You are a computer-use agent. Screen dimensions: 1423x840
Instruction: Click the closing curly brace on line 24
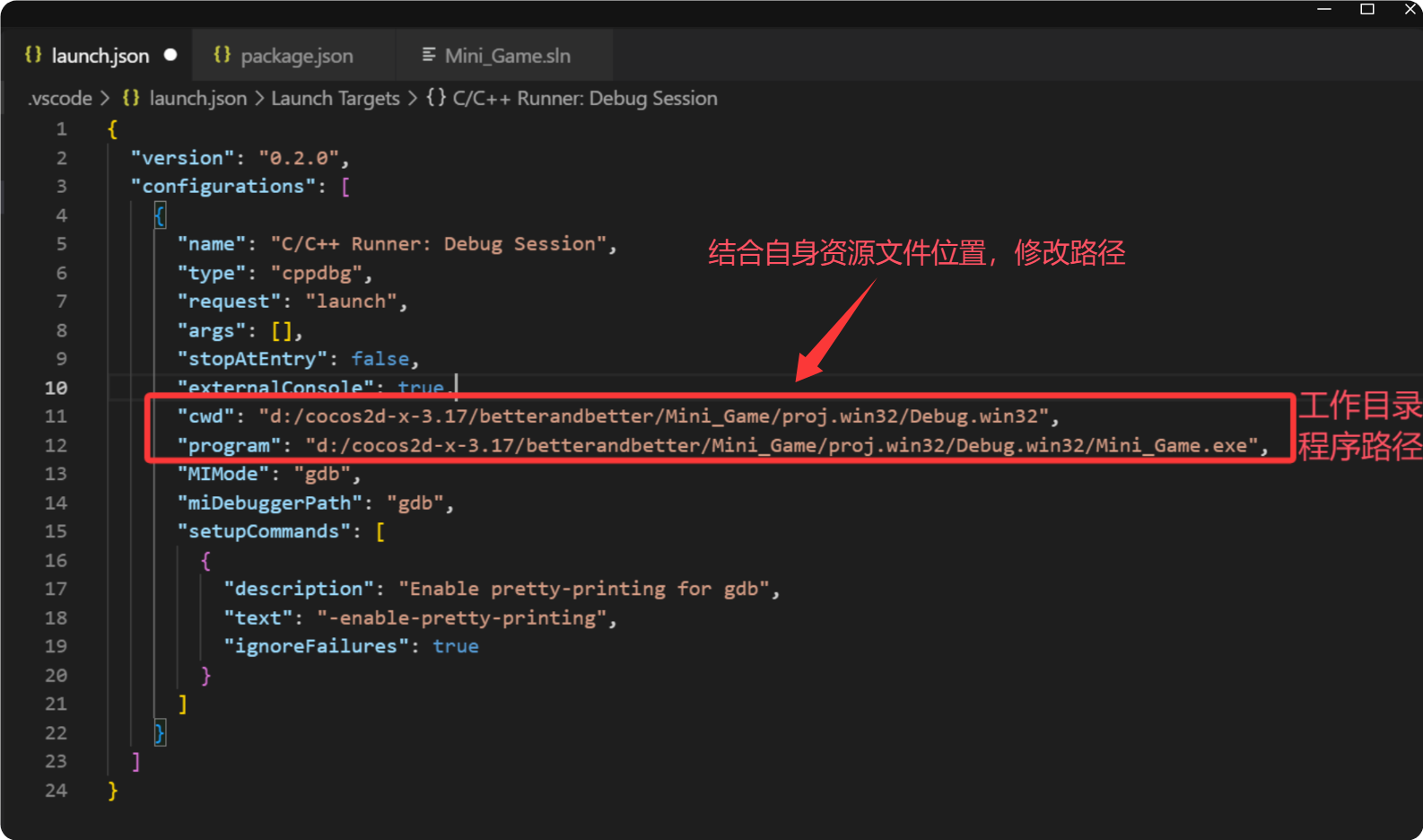(x=112, y=790)
